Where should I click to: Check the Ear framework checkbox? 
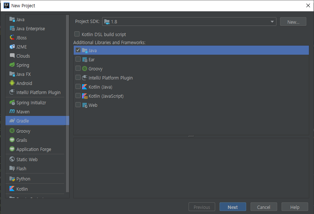point(78,59)
